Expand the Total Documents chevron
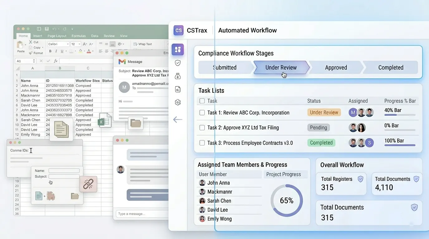Screen dimensions: 429x239 (416, 179)
